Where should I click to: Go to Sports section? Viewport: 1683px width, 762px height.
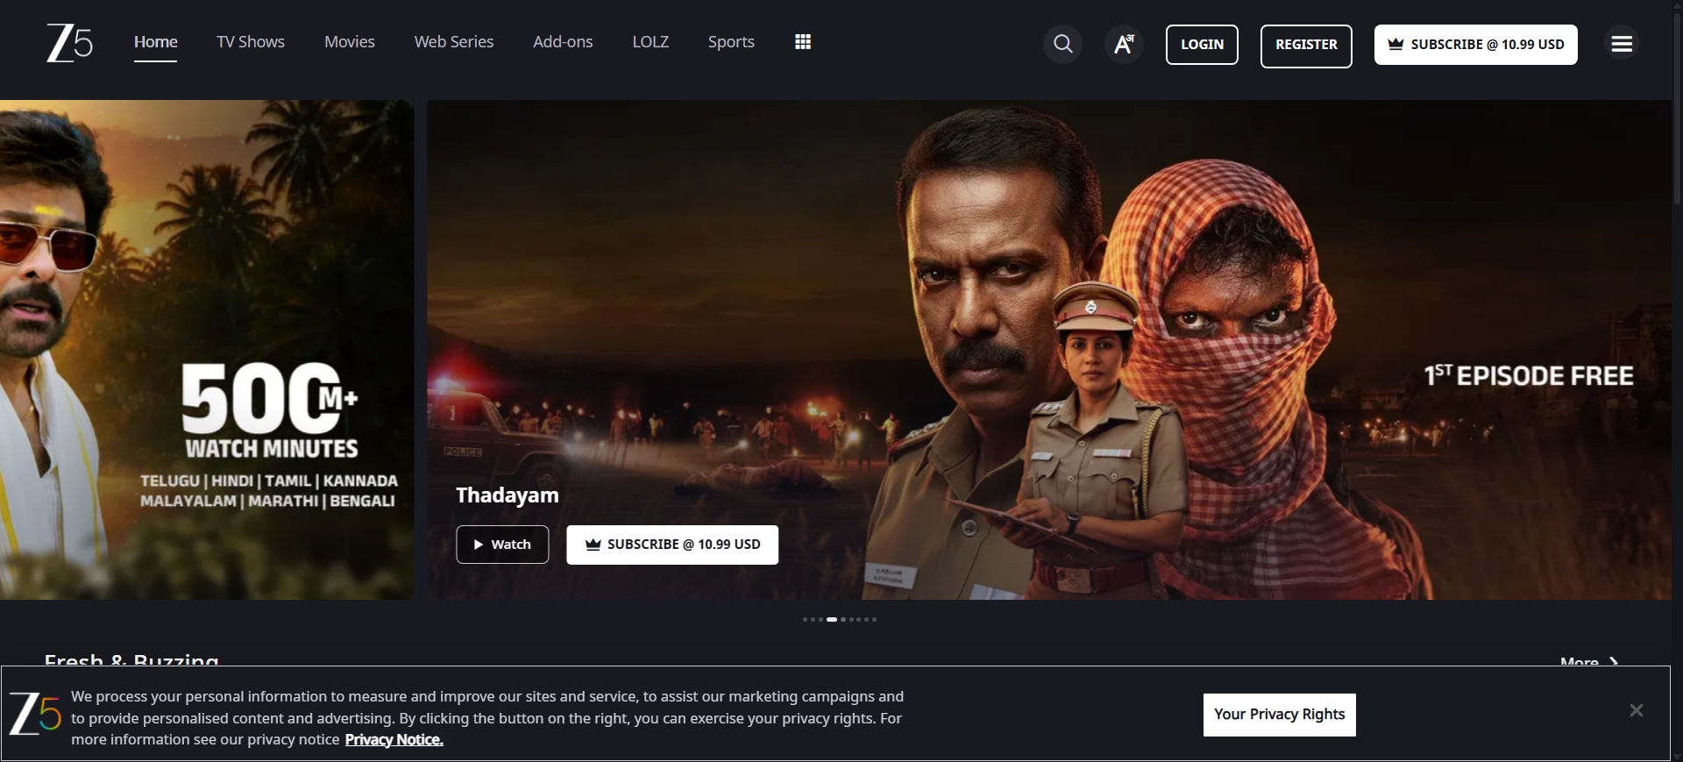click(x=731, y=42)
